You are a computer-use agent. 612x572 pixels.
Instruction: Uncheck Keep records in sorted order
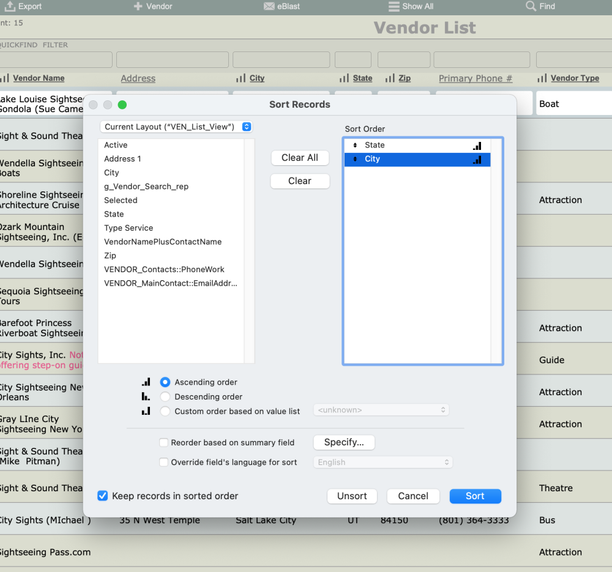pyautogui.click(x=103, y=496)
